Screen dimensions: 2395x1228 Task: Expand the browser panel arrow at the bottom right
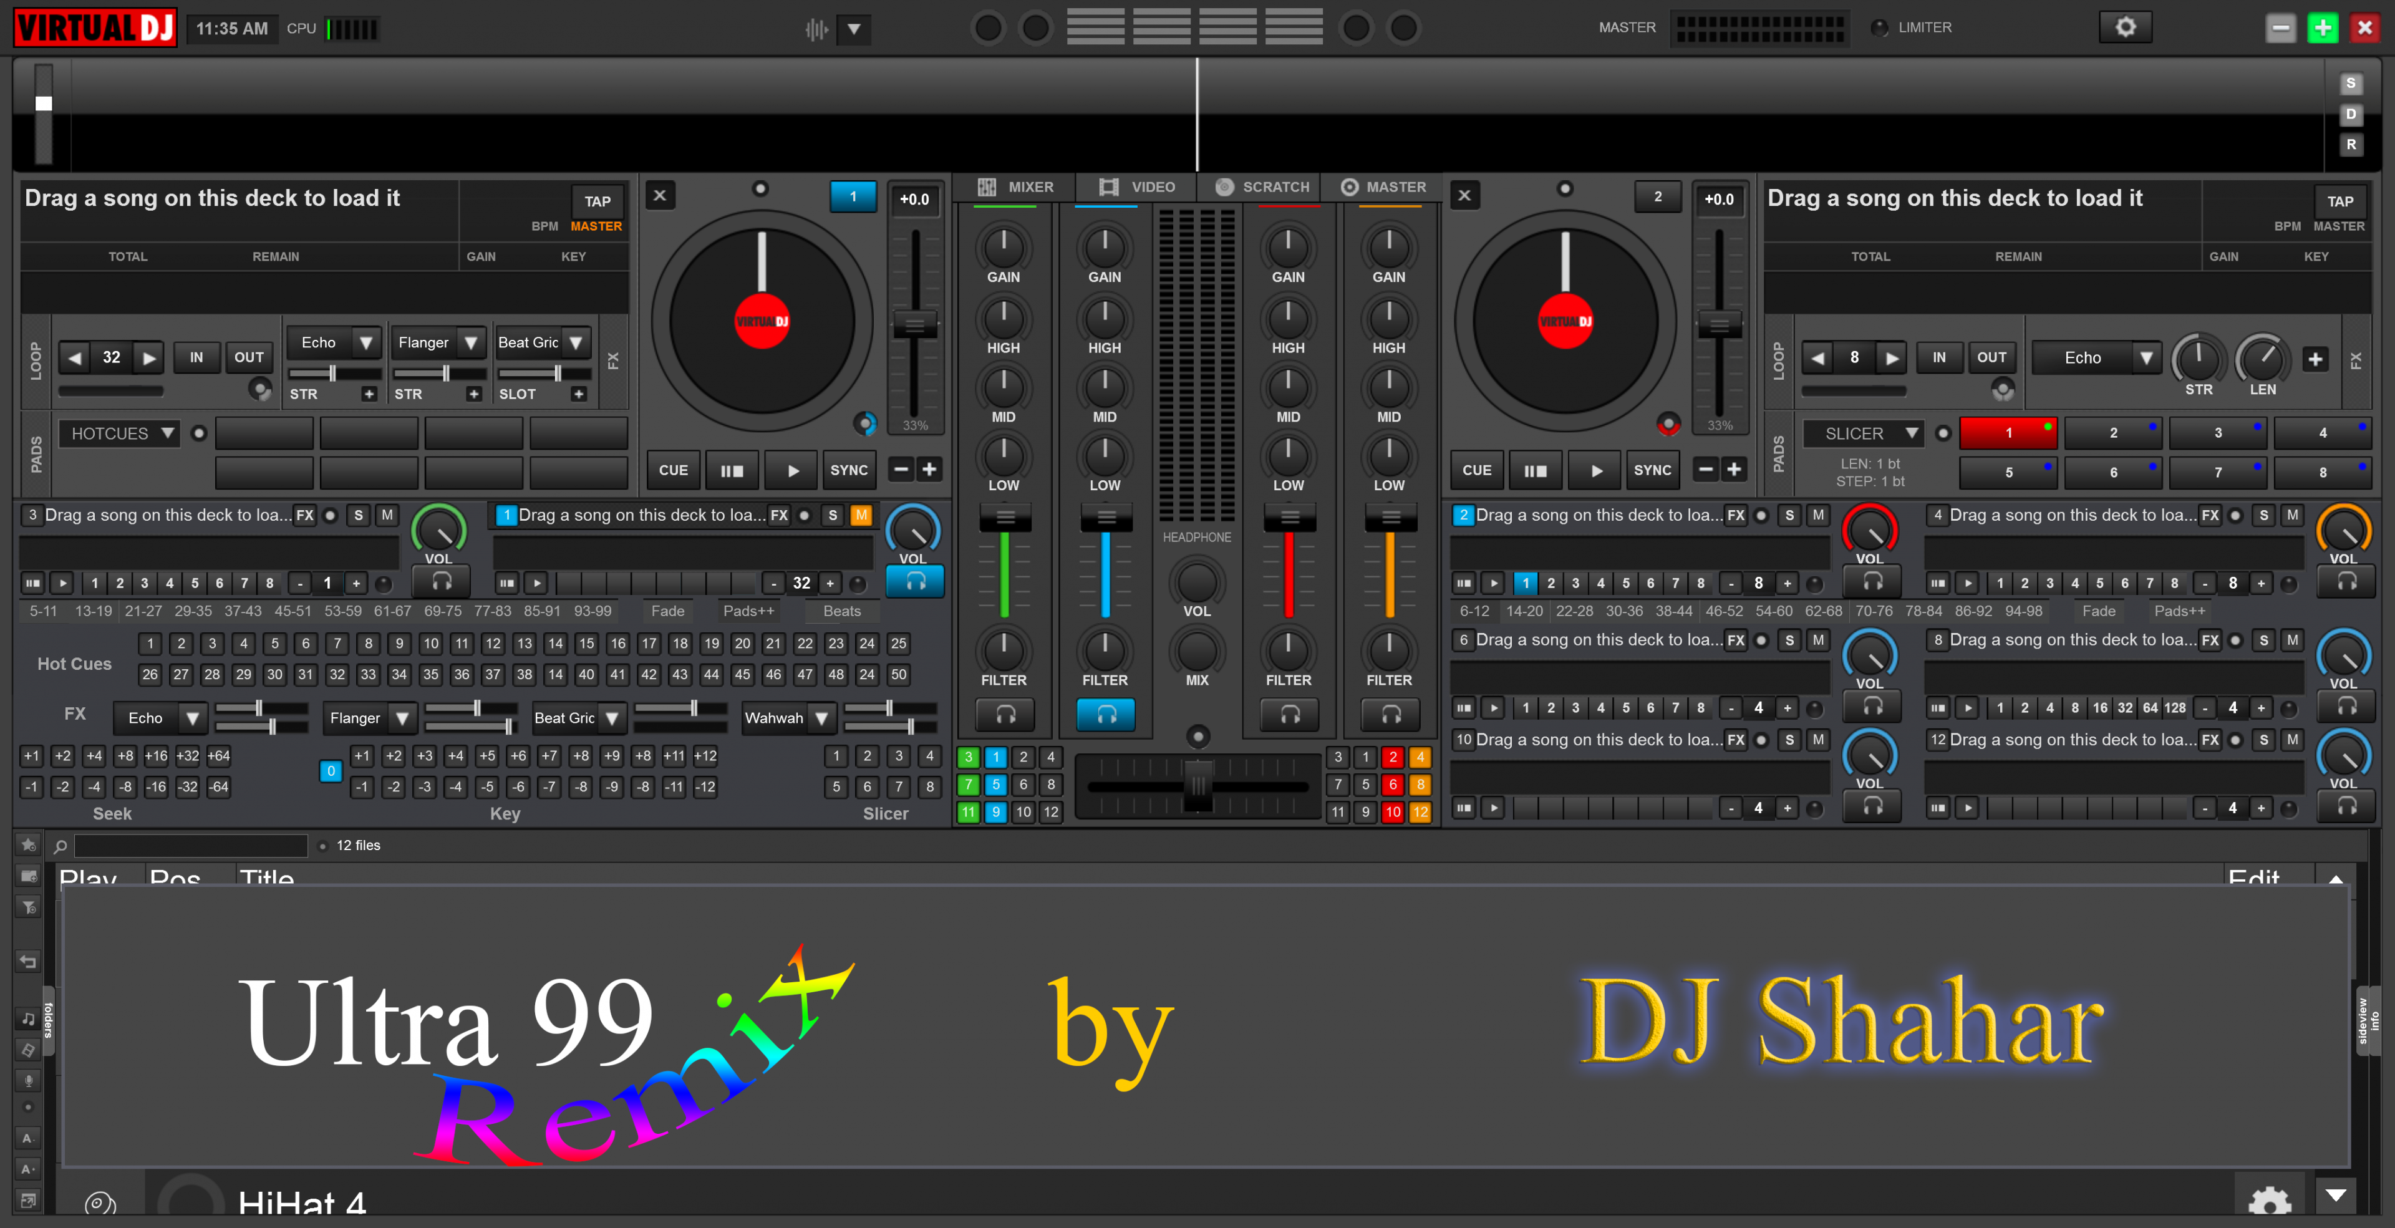pyautogui.click(x=2335, y=1196)
